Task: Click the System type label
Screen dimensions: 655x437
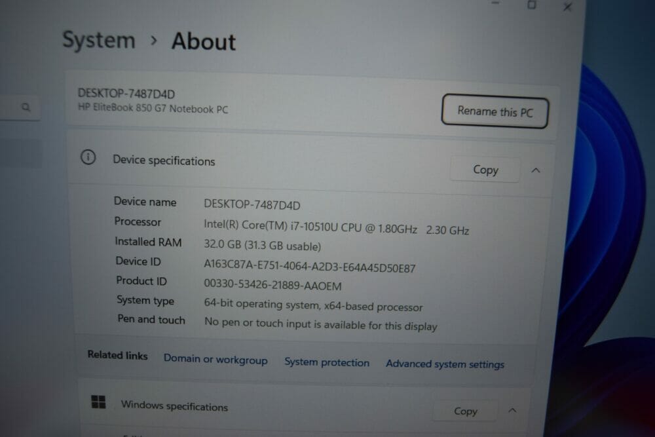Action: 145,300
